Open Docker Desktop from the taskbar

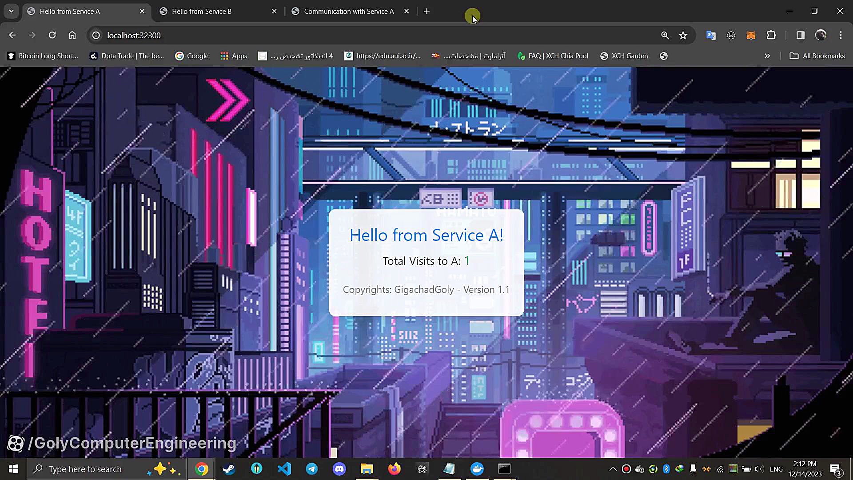477,469
